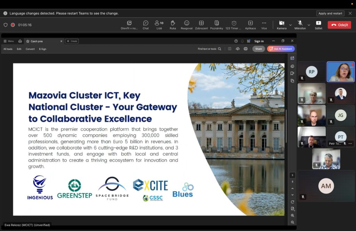Screen dimensions: 356x231
Task: Select the AM participant tile
Action: (326, 186)
